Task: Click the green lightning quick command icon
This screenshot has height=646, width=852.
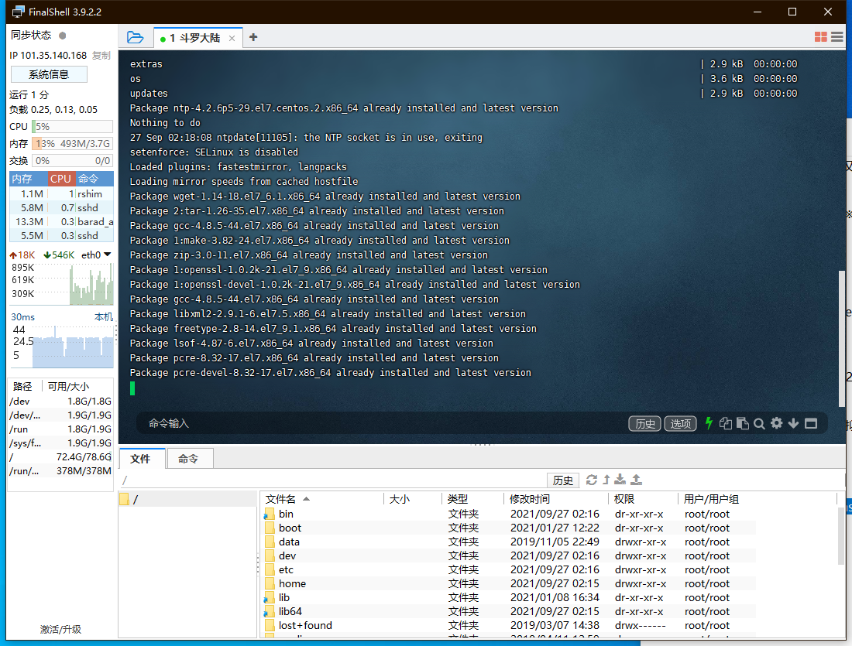Action: 708,423
